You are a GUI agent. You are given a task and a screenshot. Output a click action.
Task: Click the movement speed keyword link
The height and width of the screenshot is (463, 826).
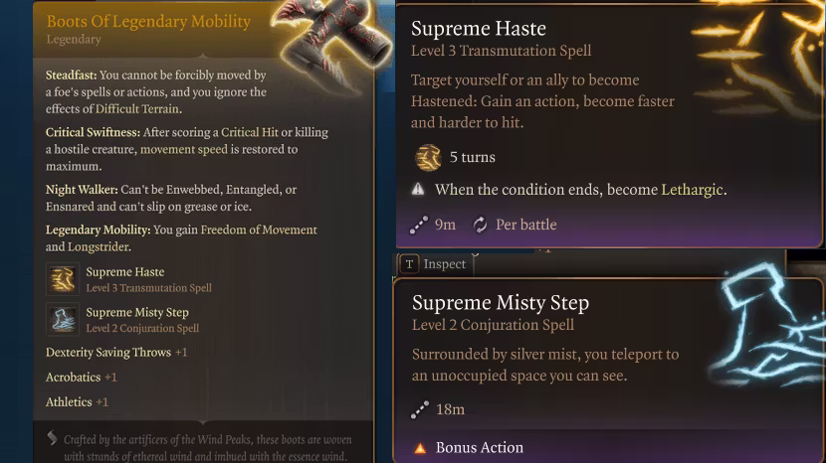point(182,149)
